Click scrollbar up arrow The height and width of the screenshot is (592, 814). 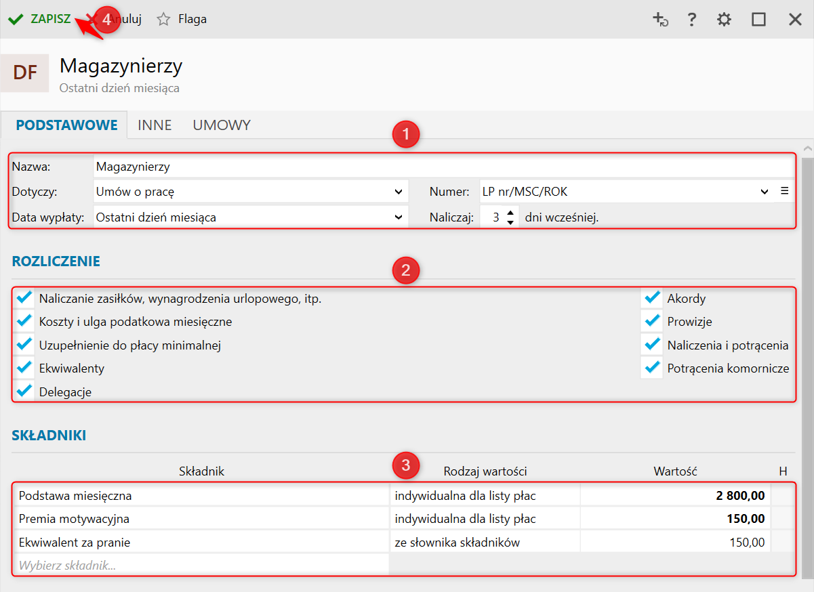tap(807, 148)
